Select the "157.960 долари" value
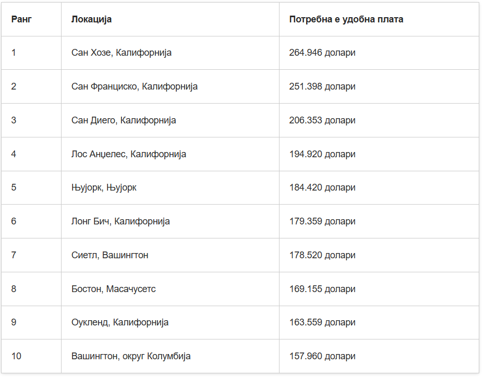Screen dimensions: 485x378 [x=322, y=356]
